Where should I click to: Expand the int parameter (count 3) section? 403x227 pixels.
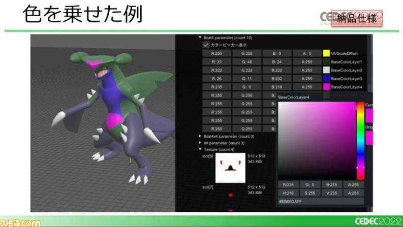click(x=200, y=143)
